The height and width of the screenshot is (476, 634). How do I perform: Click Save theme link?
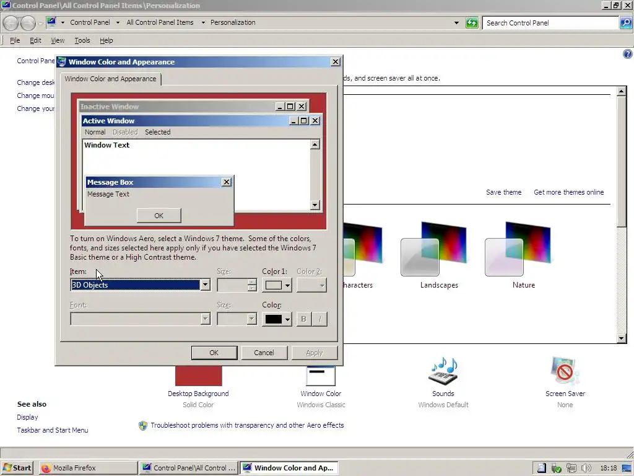[503, 192]
